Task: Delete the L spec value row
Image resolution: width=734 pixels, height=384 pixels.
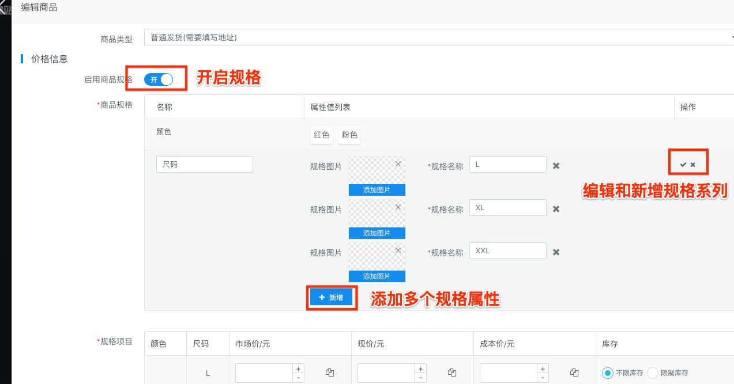Action: tap(556, 166)
